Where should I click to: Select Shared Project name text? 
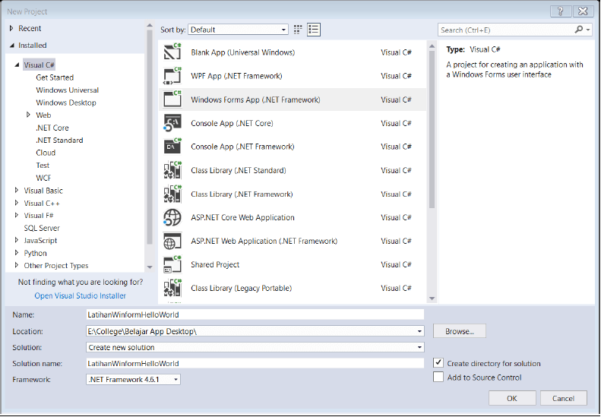[x=215, y=264]
